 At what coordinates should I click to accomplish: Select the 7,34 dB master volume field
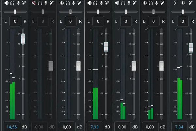(x=179, y=127)
